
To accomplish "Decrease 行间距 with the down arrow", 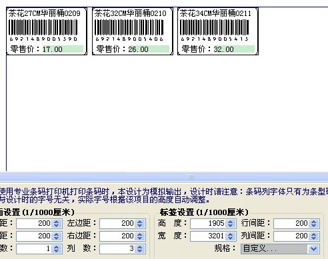I will [x=313, y=226].
